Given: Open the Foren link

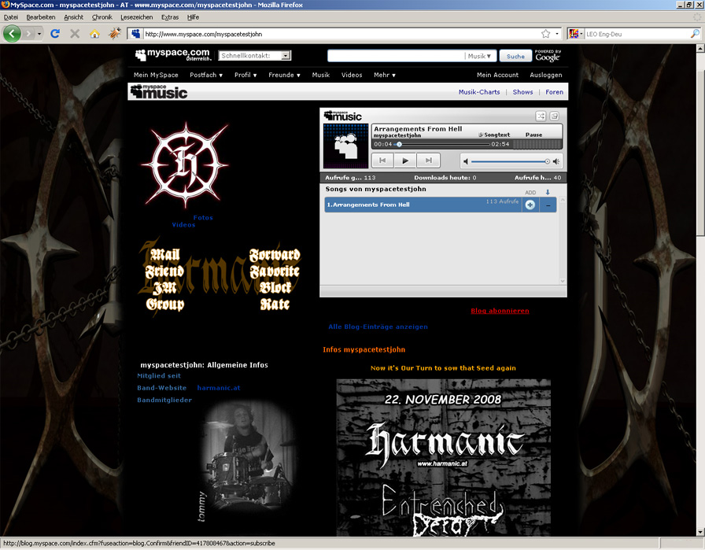Looking at the screenshot, I should coord(554,92).
